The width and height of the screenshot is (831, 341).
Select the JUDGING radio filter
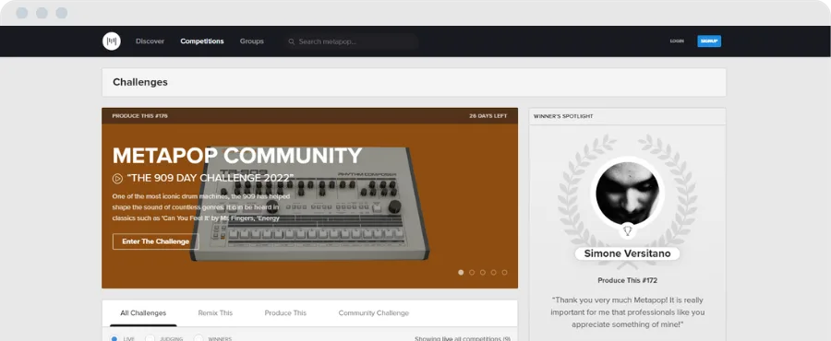click(150, 338)
